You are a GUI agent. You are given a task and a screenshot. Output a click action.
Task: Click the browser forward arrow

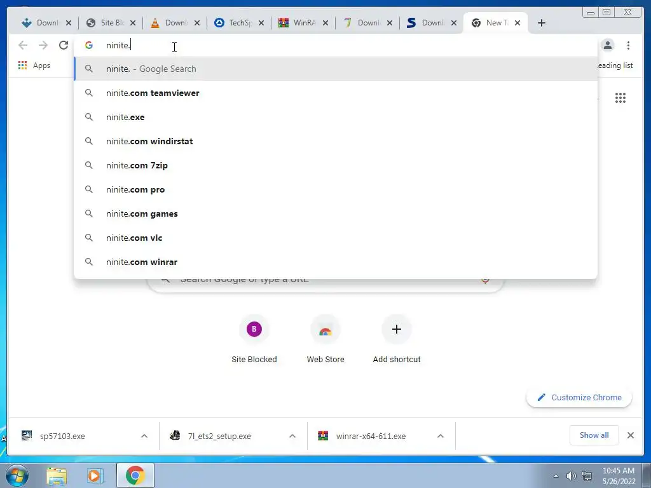(43, 45)
